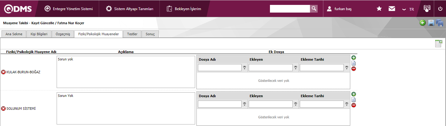Switch to Sonuç tab

(150, 34)
